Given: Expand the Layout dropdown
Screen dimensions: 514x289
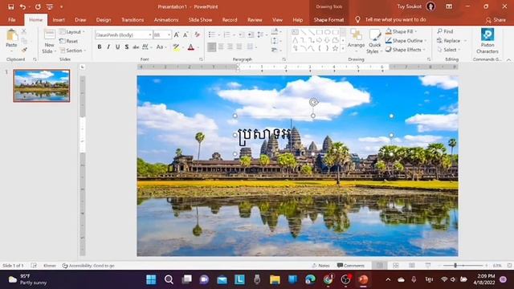Looking at the screenshot, I should click(72, 32).
